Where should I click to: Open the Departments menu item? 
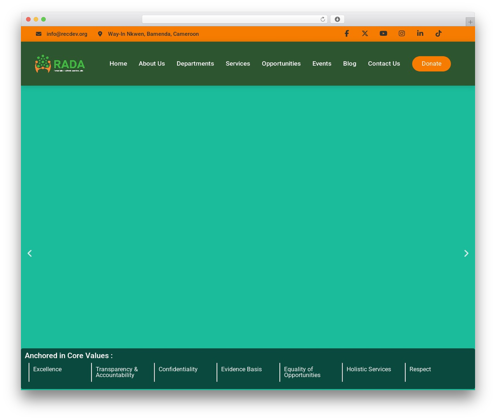pyautogui.click(x=195, y=64)
